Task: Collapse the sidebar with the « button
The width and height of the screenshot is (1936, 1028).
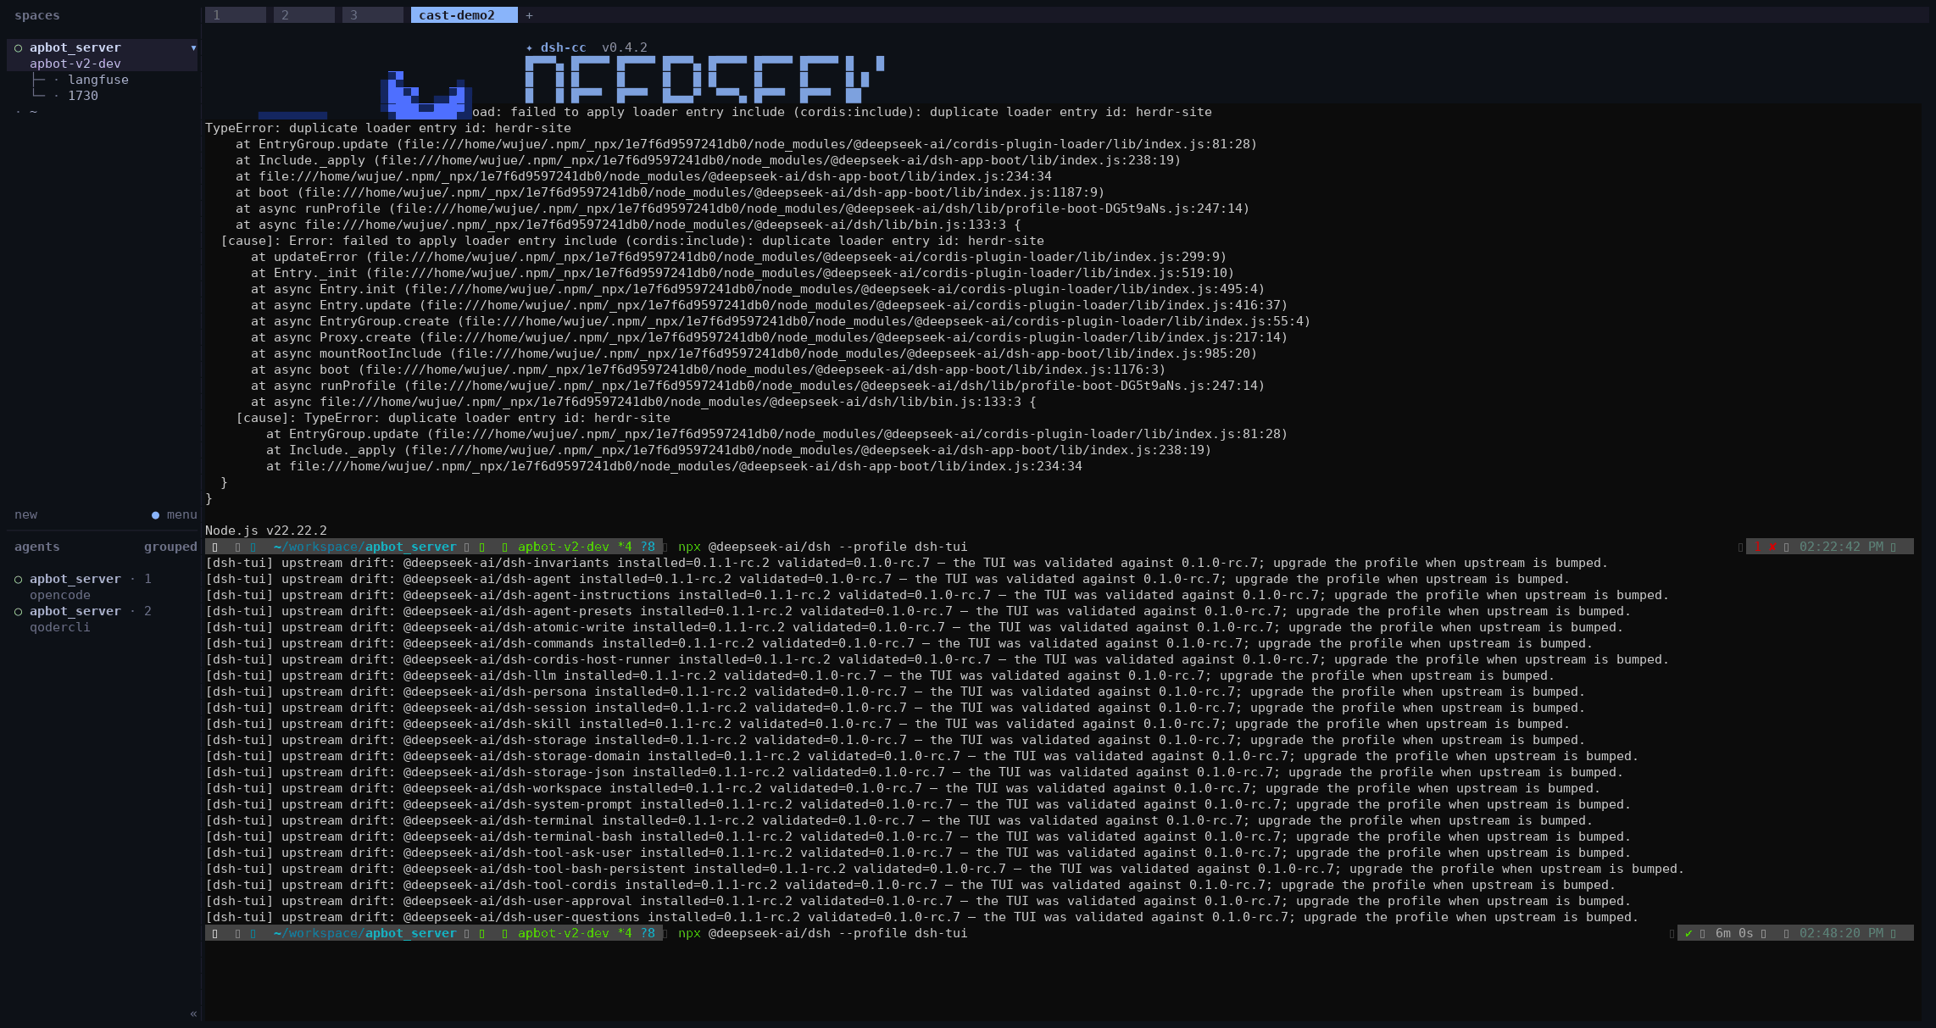Action: [x=193, y=1014]
